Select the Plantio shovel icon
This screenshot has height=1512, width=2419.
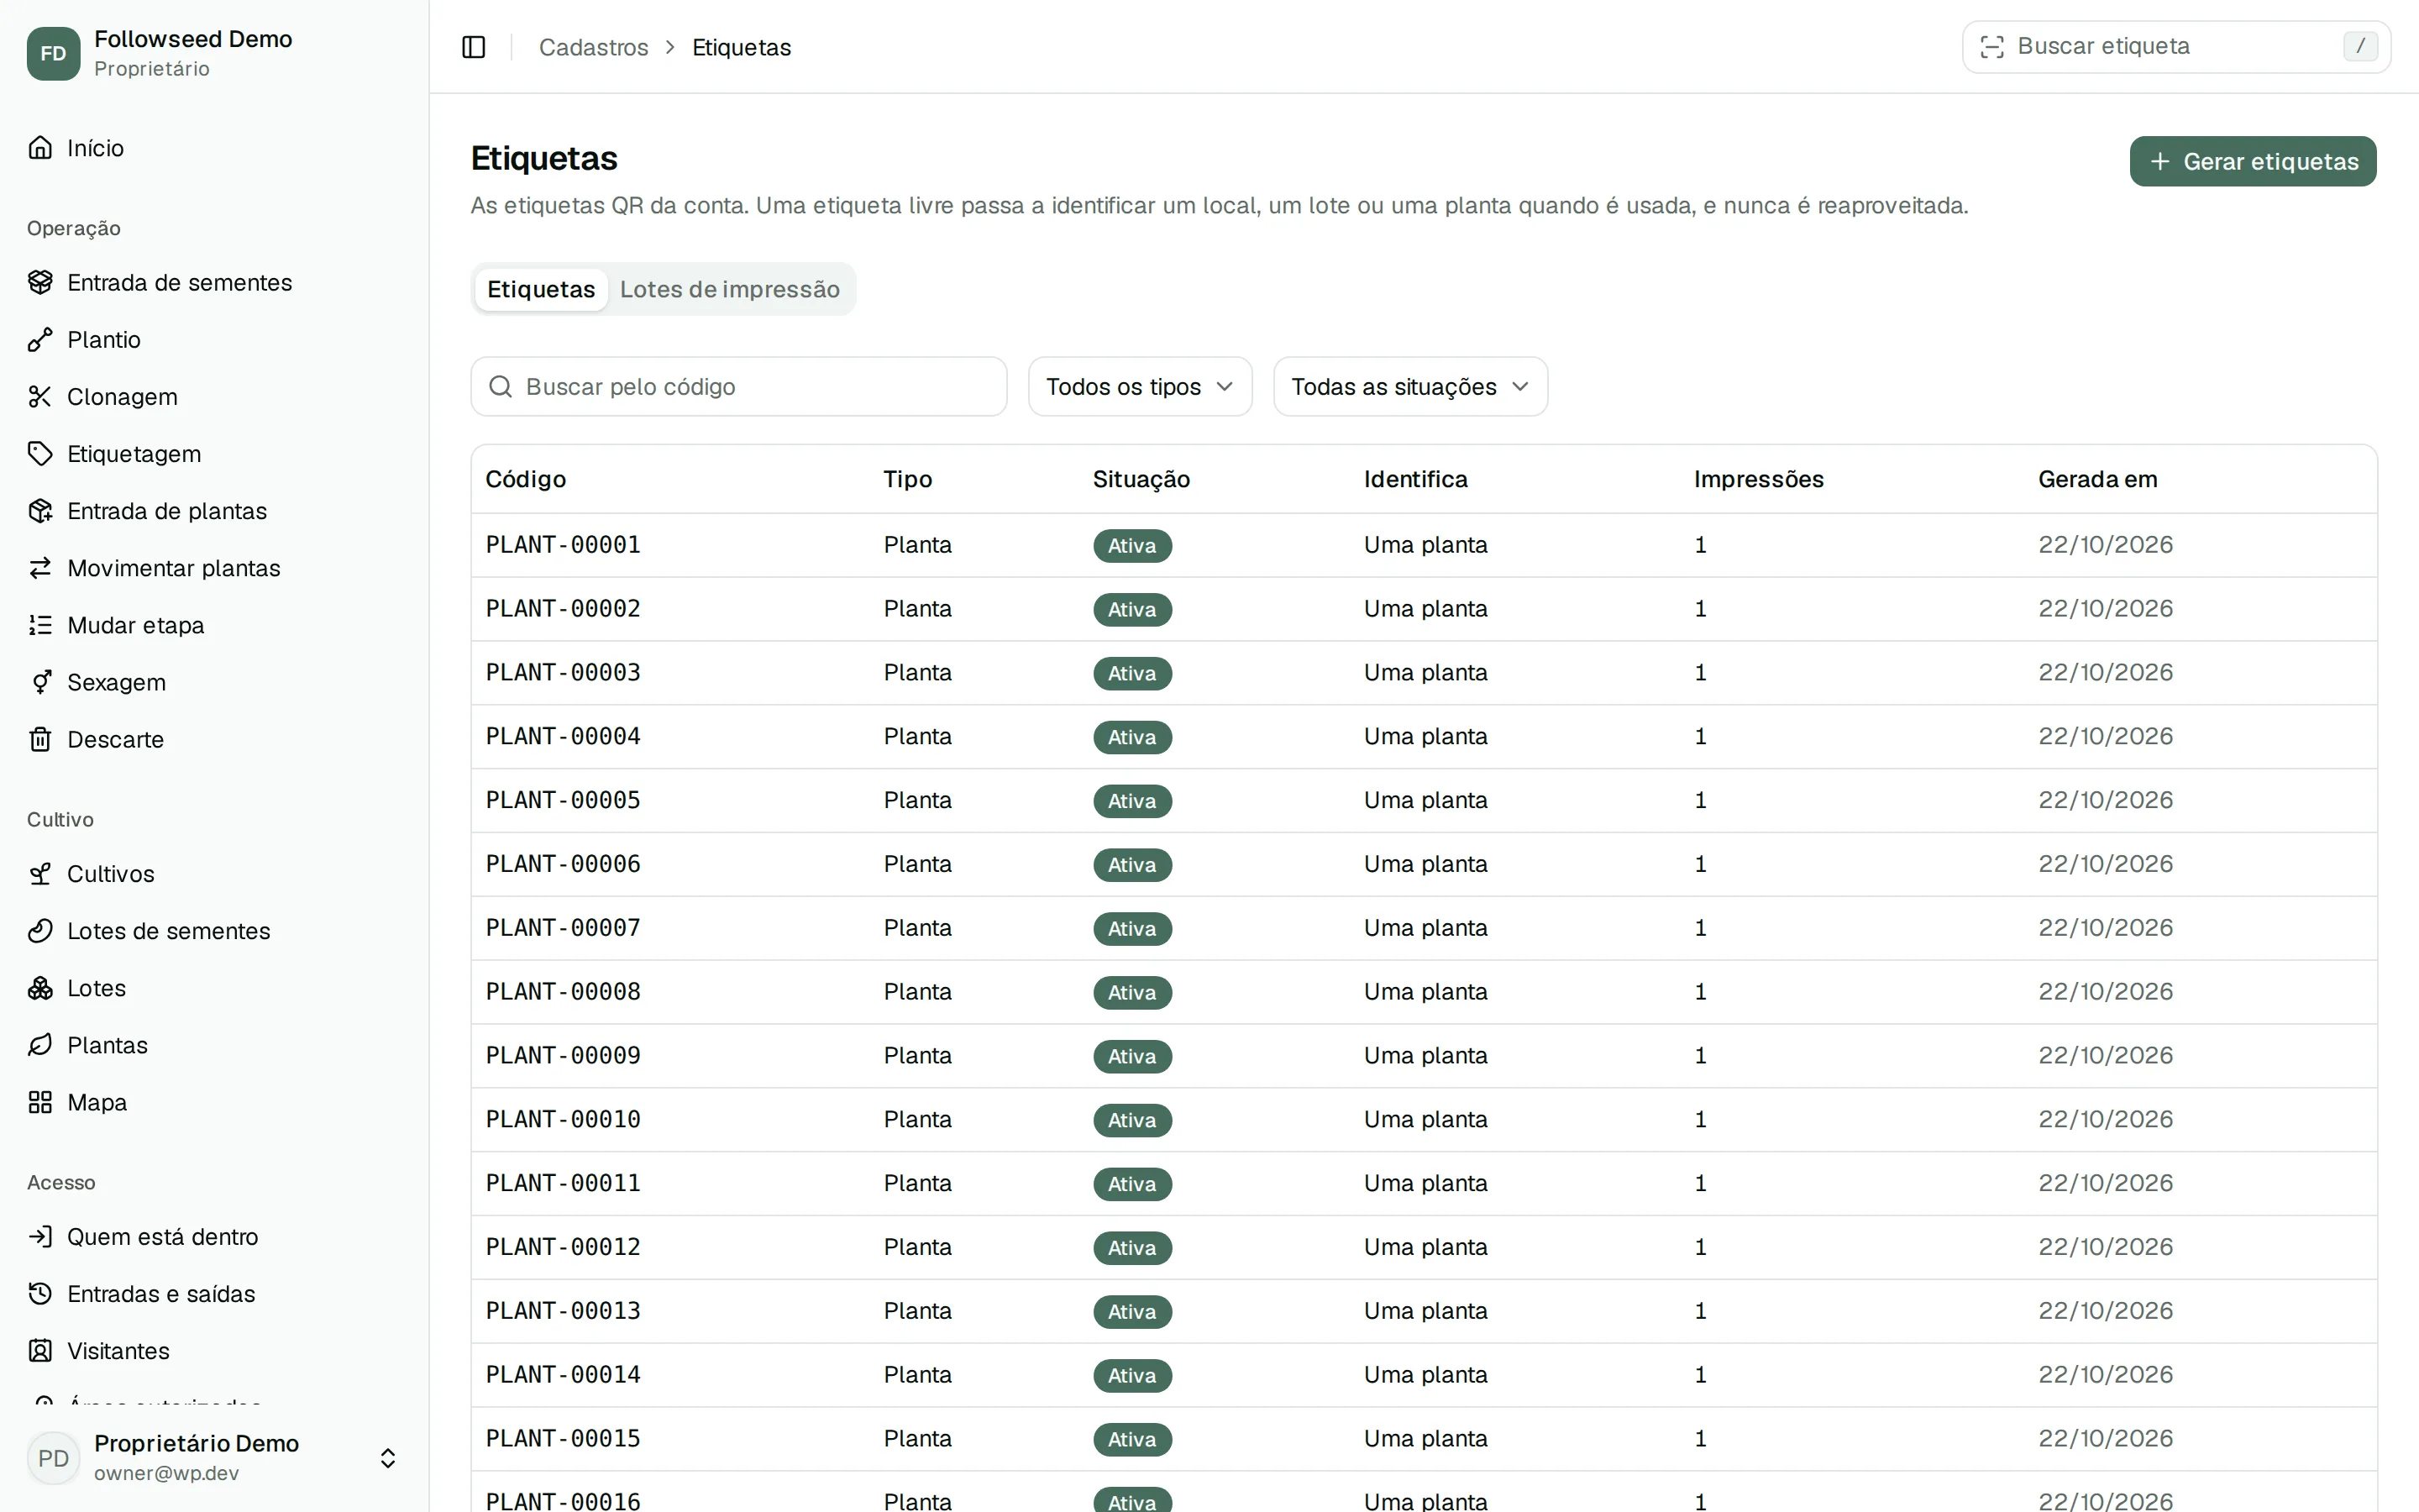[x=40, y=340]
